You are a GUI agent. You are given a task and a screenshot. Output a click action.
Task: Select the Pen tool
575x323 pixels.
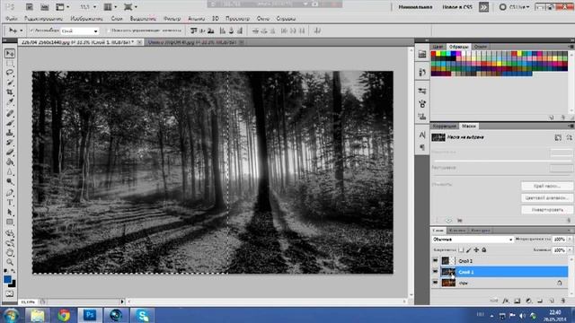pyautogui.click(x=10, y=192)
